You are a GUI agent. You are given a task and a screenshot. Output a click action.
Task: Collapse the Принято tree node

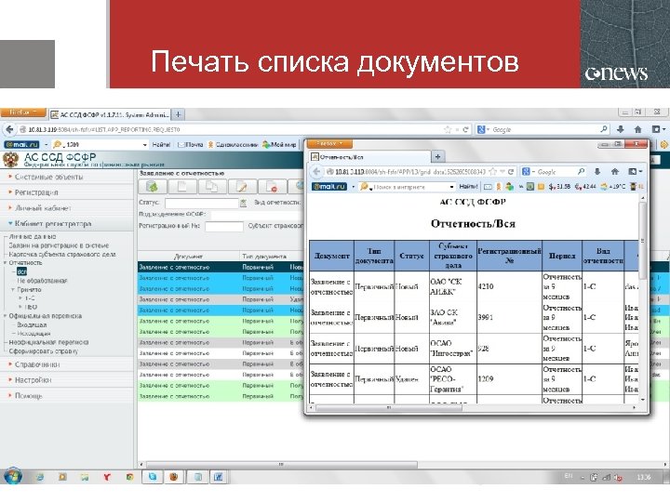(x=13, y=289)
